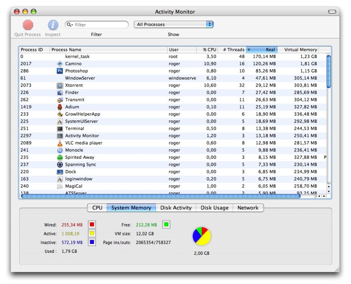Select the Camino process icon
This screenshot has width=351, height=284.
click(x=60, y=64)
